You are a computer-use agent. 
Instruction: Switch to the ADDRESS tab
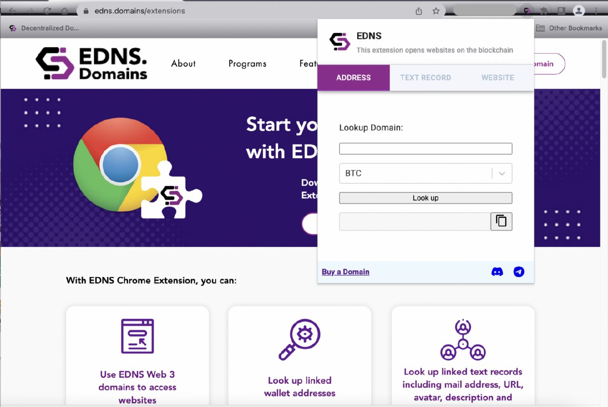pyautogui.click(x=353, y=78)
